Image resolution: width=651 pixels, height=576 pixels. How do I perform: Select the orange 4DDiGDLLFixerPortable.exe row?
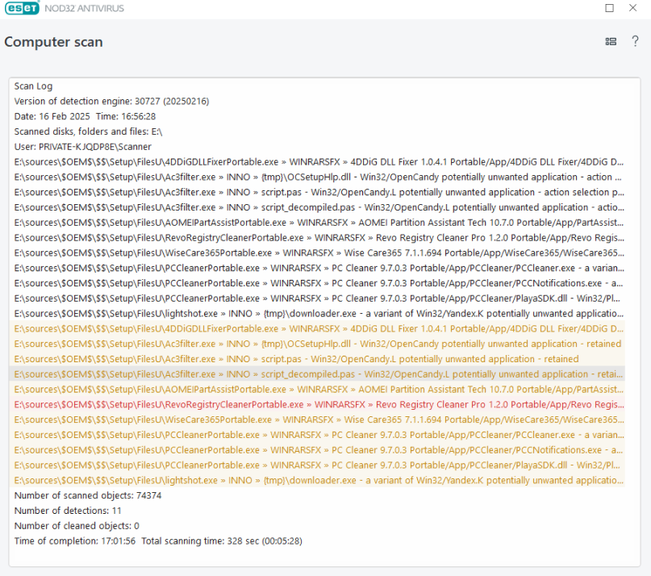(x=317, y=328)
